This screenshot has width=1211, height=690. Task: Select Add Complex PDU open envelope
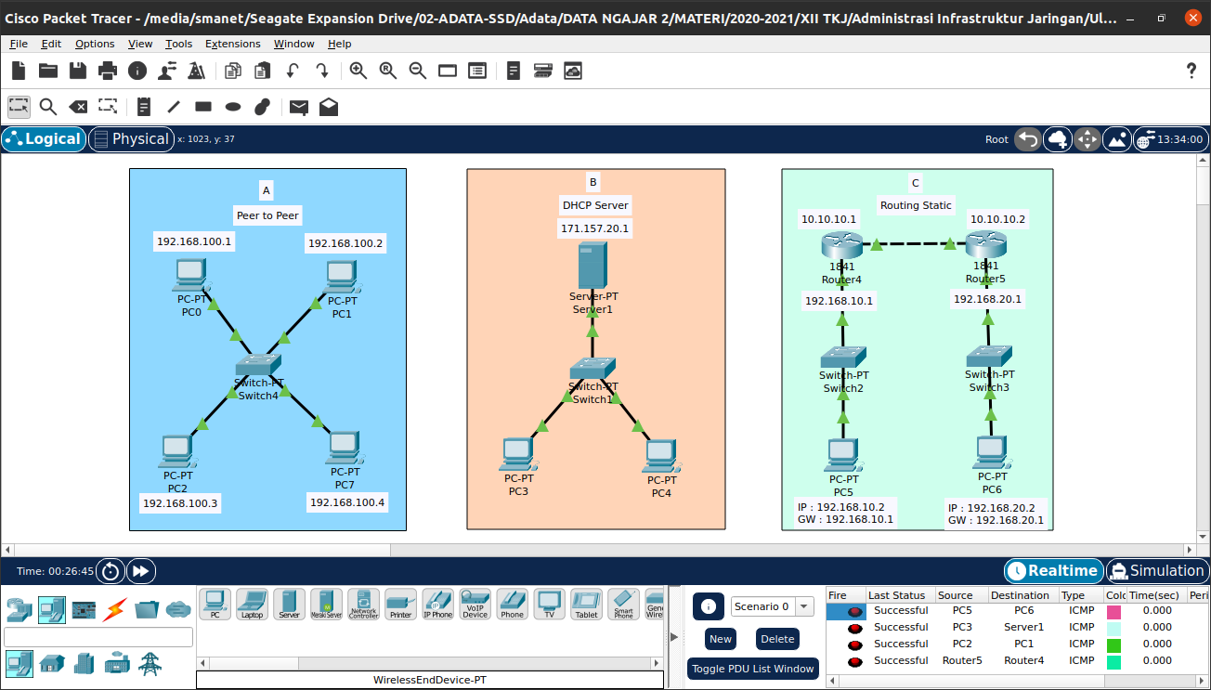point(329,107)
